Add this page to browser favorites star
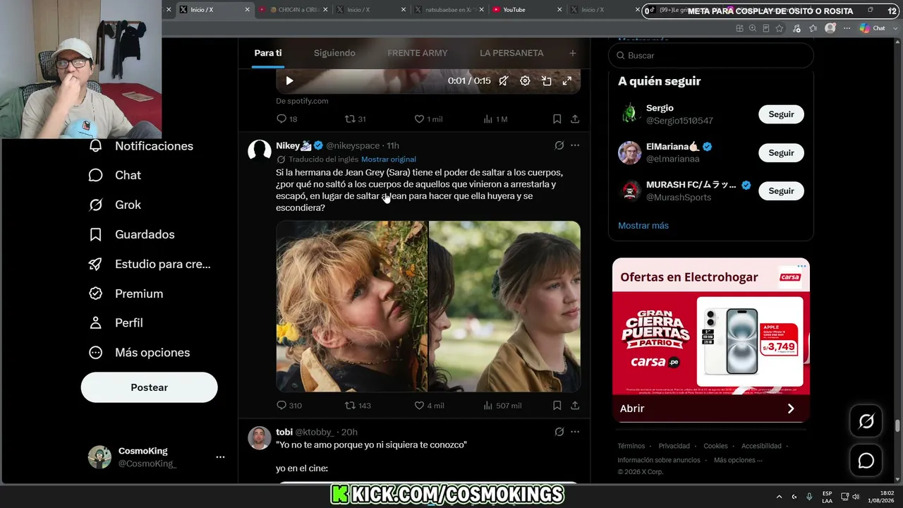The image size is (903, 508). 780,28
